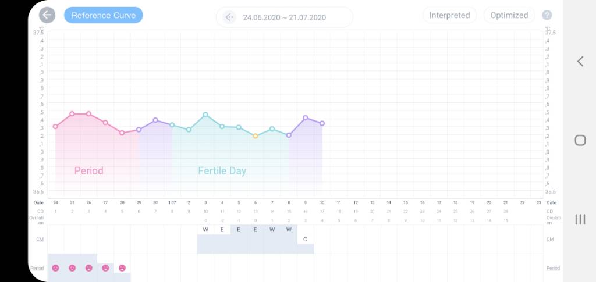The width and height of the screenshot is (596, 282).
Task: Tap period flow icon for date 24
Action: coord(55,268)
